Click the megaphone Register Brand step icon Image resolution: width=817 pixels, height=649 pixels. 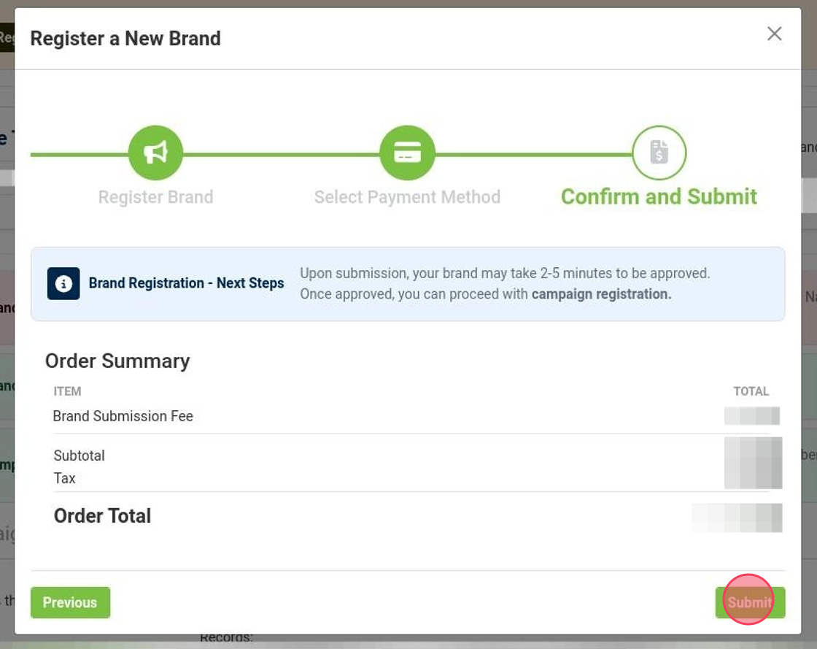pyautogui.click(x=155, y=153)
